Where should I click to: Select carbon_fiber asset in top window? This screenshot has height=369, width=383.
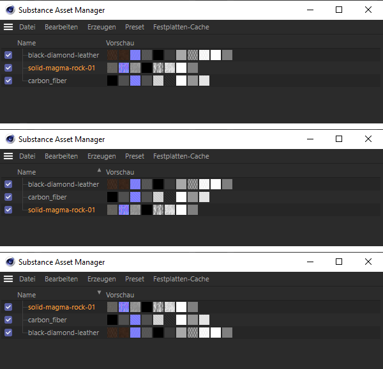pos(47,81)
